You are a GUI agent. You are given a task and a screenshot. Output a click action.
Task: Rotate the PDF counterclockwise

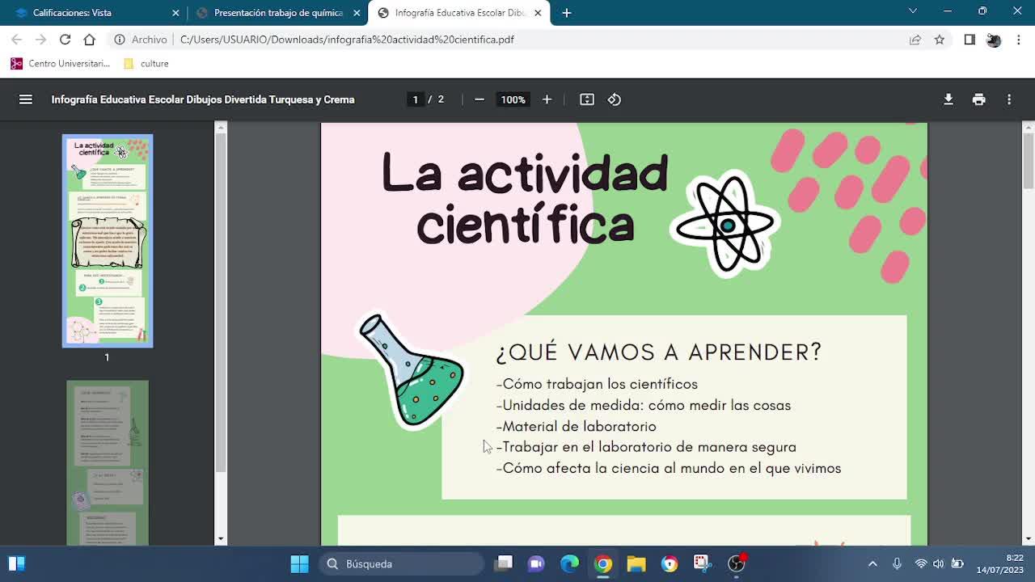(x=615, y=99)
